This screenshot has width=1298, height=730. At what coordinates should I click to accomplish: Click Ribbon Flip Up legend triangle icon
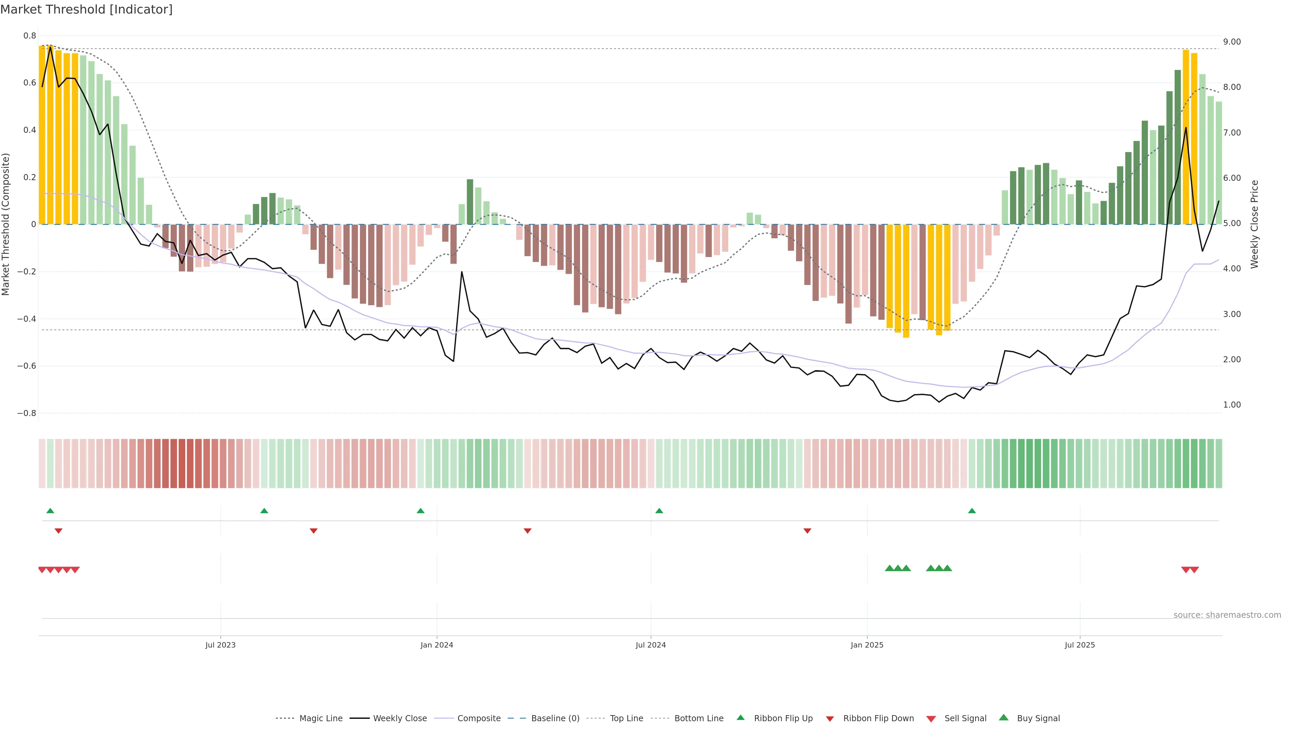[740, 717]
